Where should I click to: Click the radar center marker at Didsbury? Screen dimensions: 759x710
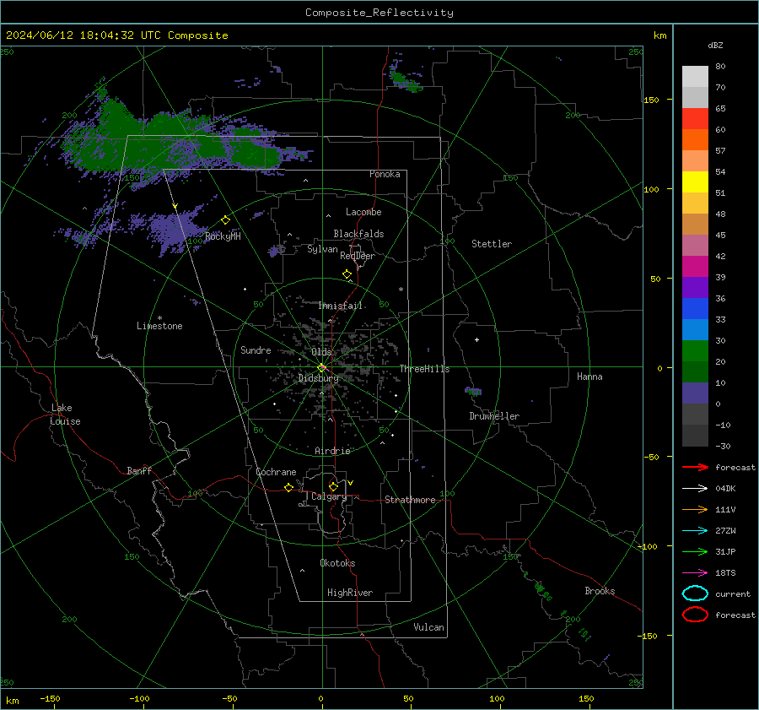[x=322, y=368]
